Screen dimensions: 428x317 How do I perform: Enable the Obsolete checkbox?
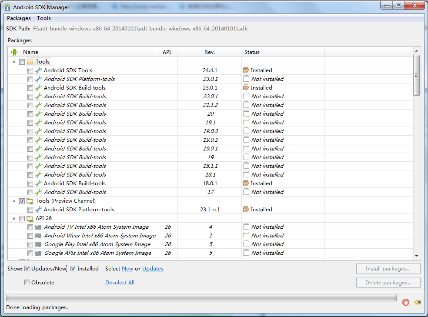pos(27,283)
